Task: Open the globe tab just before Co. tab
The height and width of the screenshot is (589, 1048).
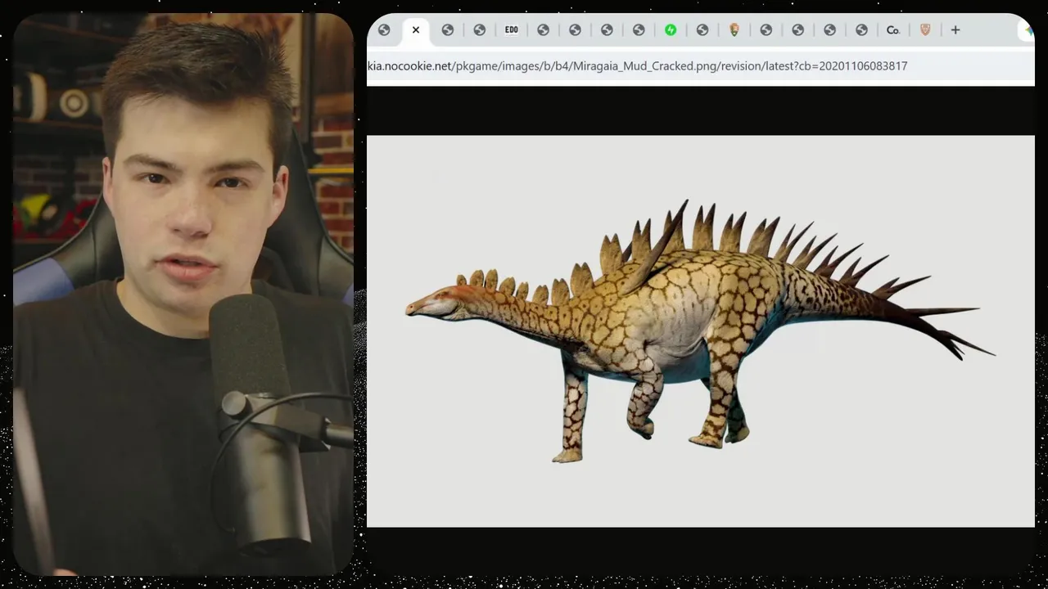Action: (x=861, y=30)
